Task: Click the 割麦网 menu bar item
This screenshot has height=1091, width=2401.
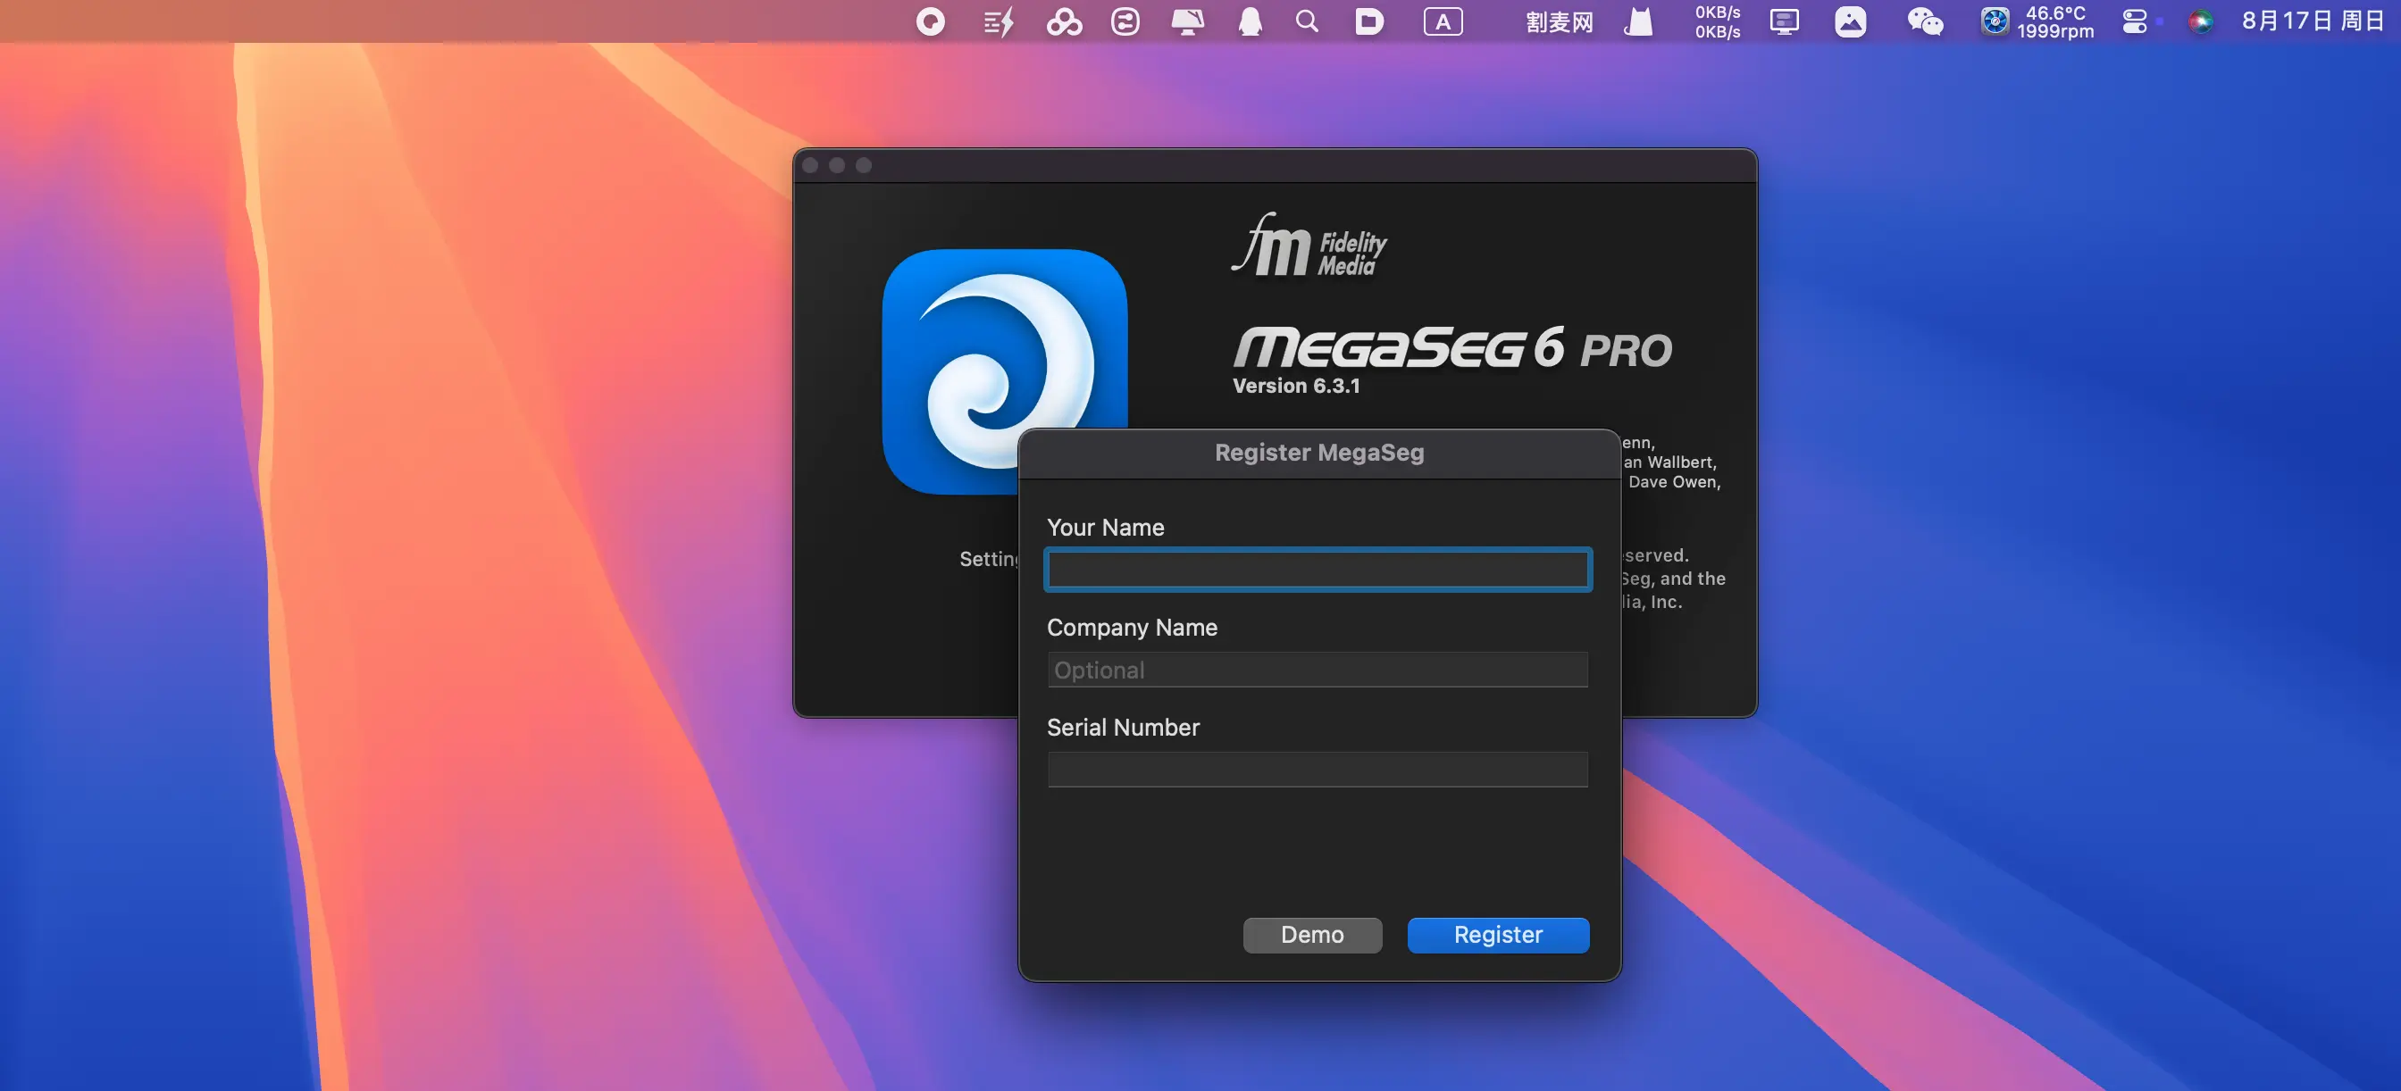Action: 1559,21
